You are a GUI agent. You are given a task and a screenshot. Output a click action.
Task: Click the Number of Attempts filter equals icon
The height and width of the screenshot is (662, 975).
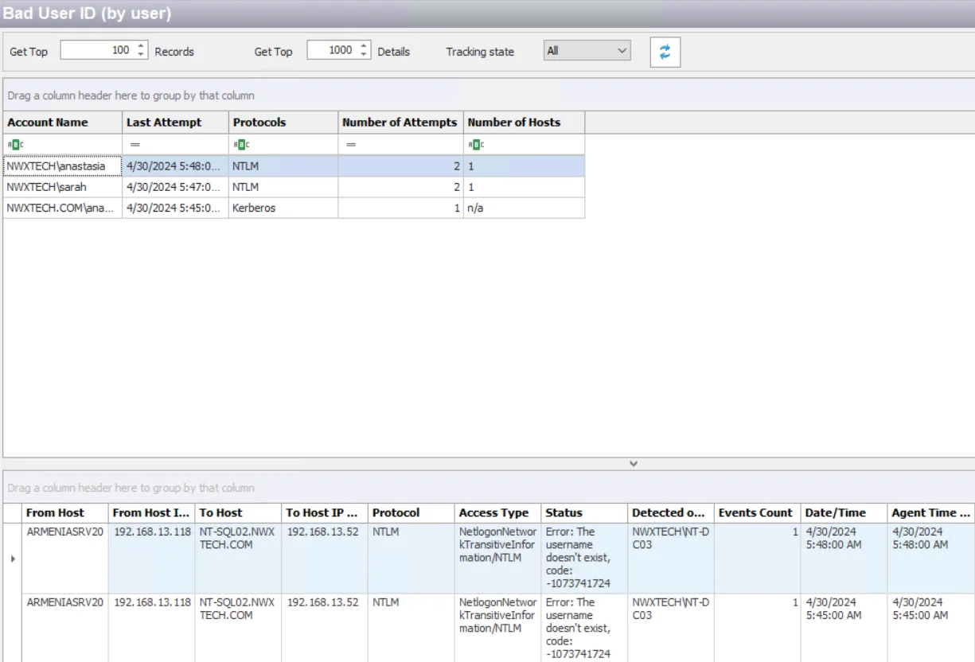[351, 145]
